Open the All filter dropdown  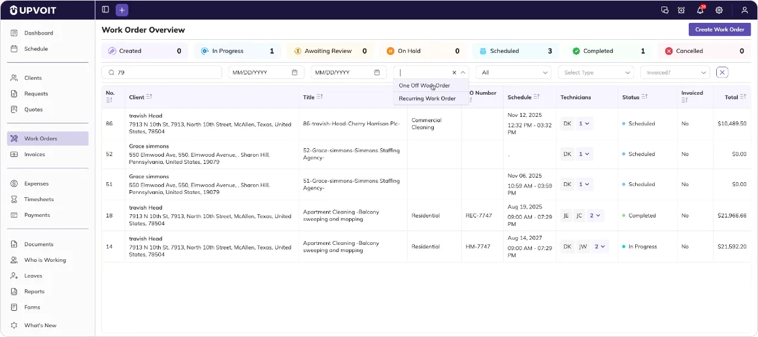[x=514, y=72]
